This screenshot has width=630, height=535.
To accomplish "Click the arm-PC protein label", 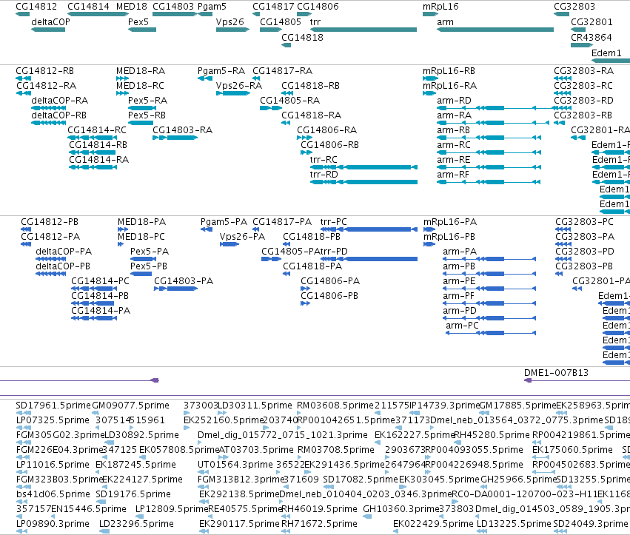I will click(462, 326).
